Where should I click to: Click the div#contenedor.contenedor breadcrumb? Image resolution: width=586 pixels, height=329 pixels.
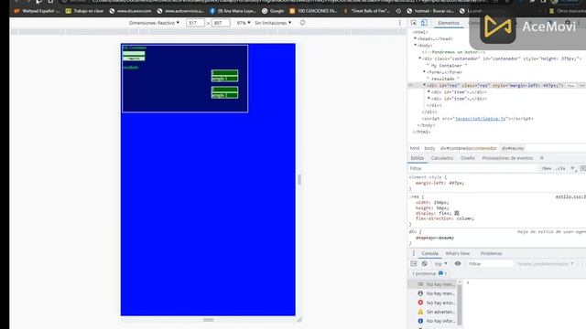pos(468,148)
